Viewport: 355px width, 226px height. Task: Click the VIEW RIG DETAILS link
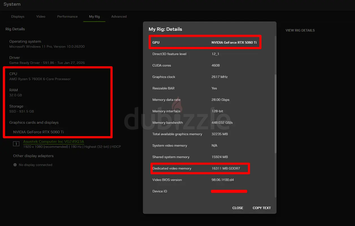point(300,30)
